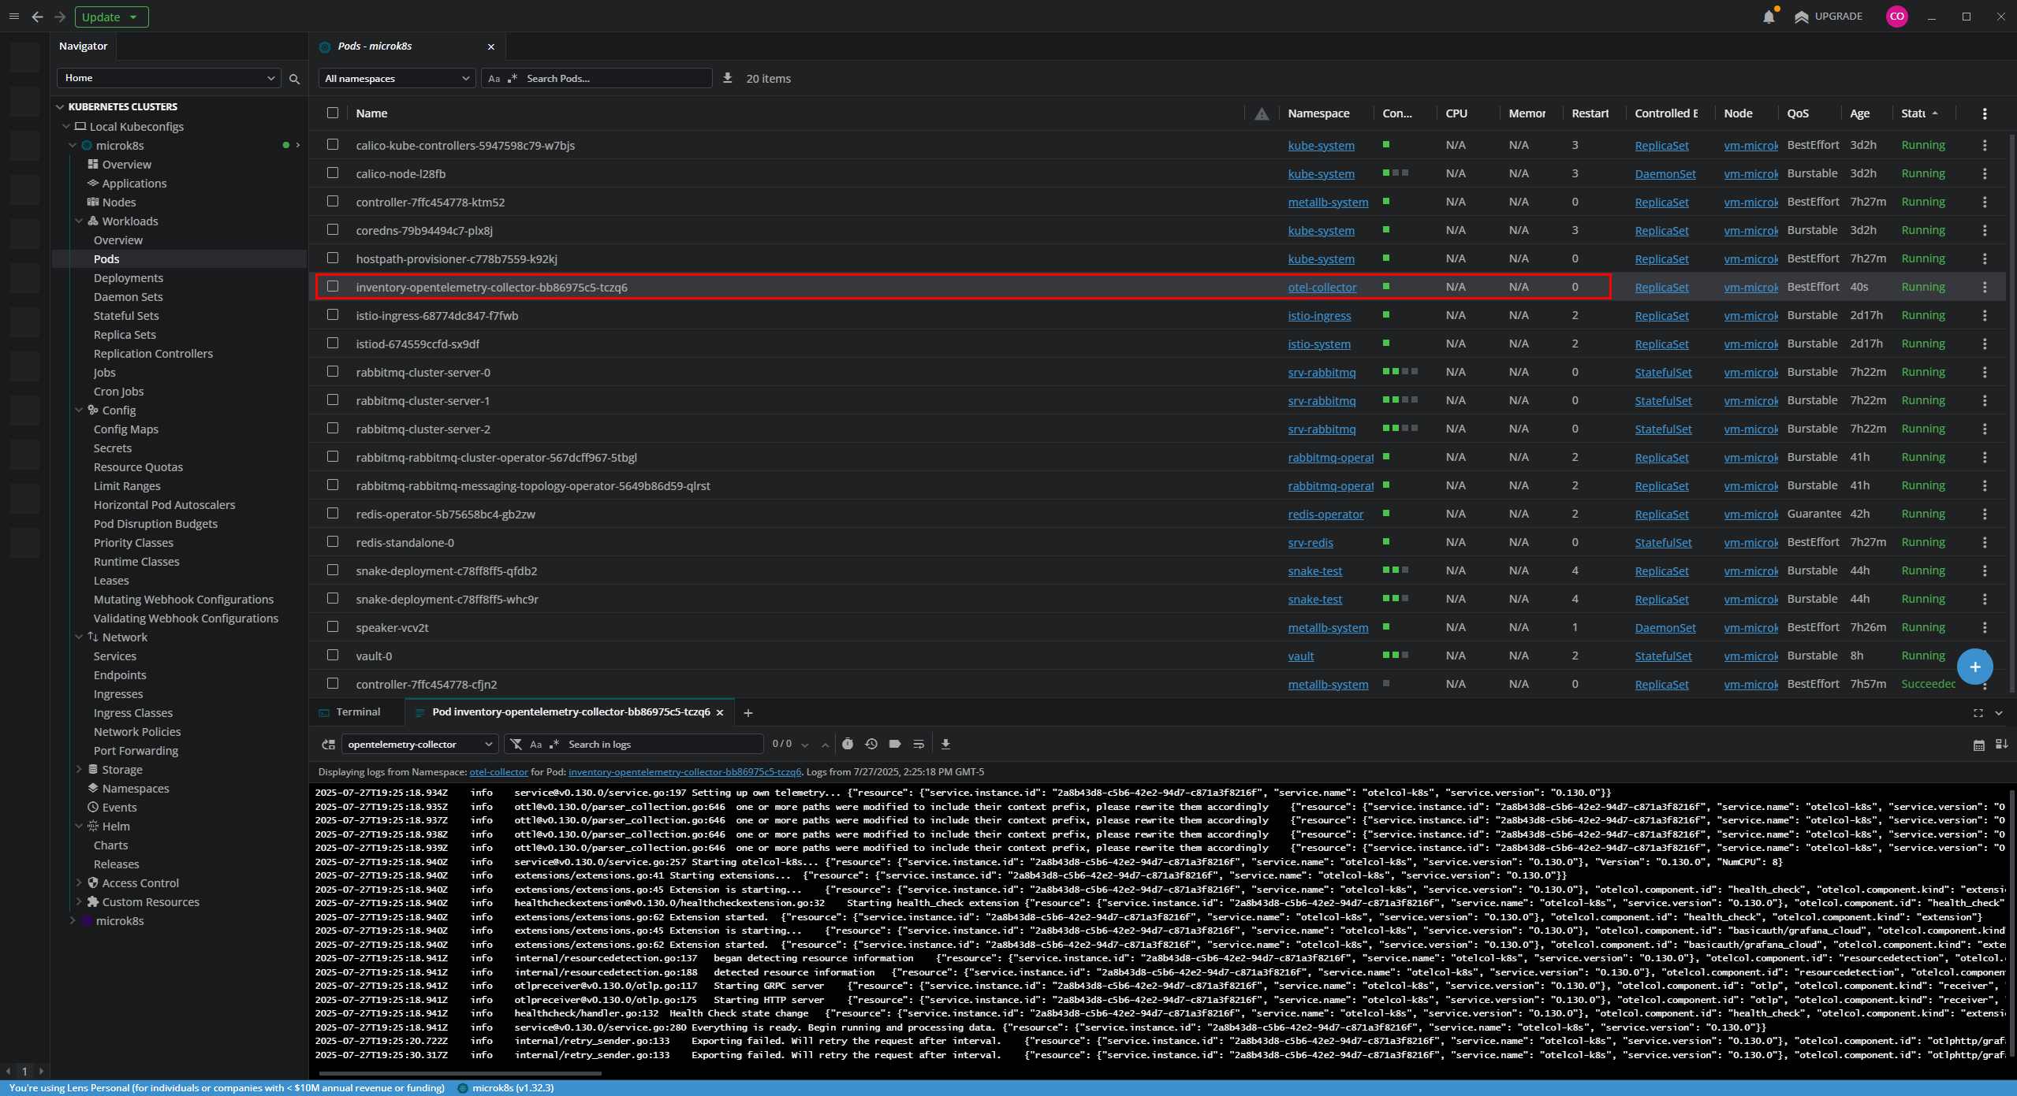
Task: Download the pod logs
Action: pyautogui.click(x=945, y=744)
